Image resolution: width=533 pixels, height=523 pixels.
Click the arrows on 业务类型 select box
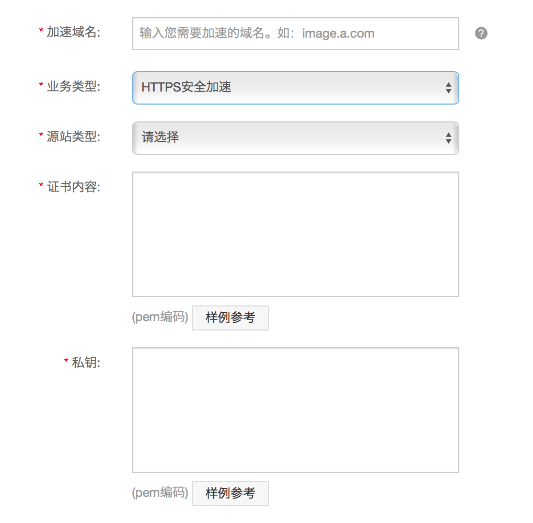[448, 88]
